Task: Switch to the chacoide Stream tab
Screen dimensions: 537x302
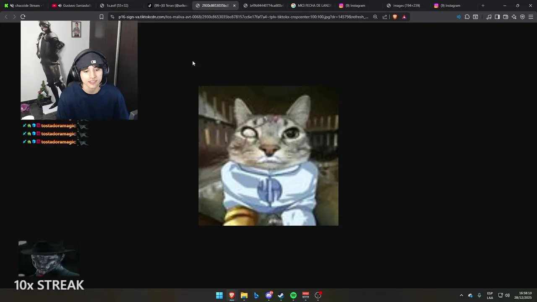Action: (x=24, y=5)
